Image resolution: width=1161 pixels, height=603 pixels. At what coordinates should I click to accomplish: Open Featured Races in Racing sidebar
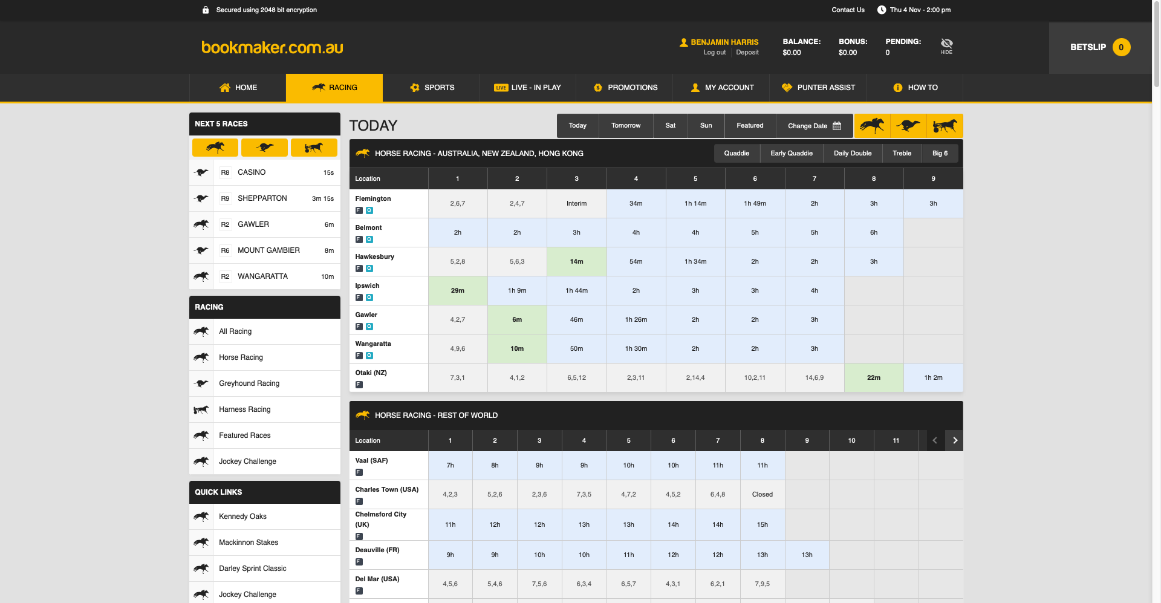(265, 435)
